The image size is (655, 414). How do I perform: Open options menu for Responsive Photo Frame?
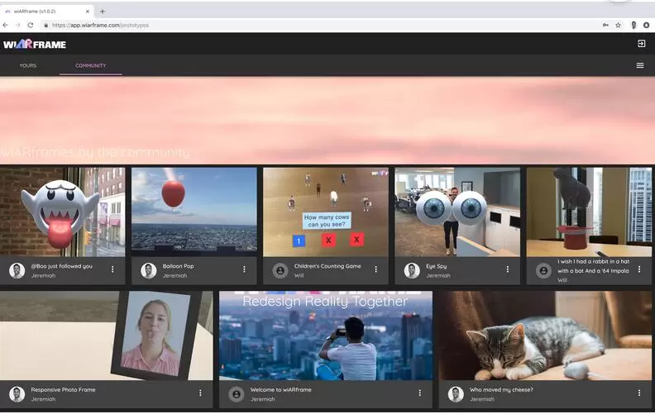coord(200,393)
